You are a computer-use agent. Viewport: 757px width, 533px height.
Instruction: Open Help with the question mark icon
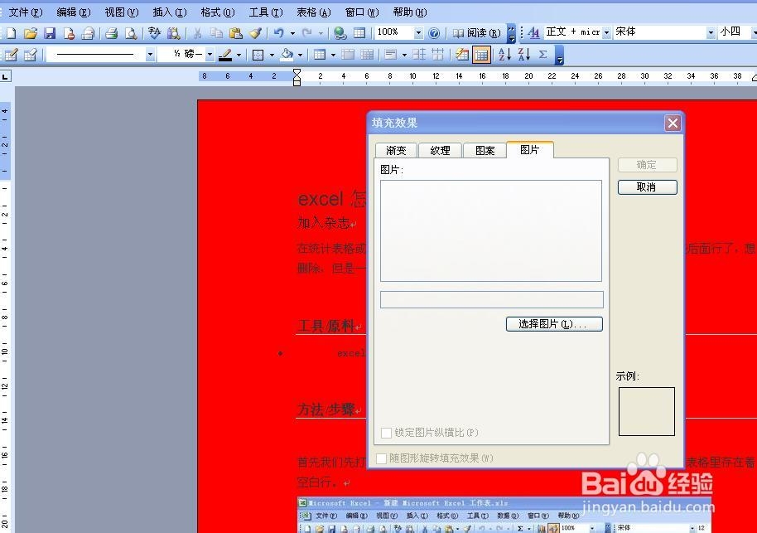434,33
